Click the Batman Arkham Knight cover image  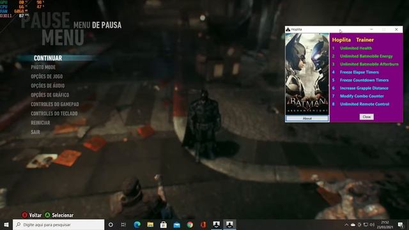[307, 74]
